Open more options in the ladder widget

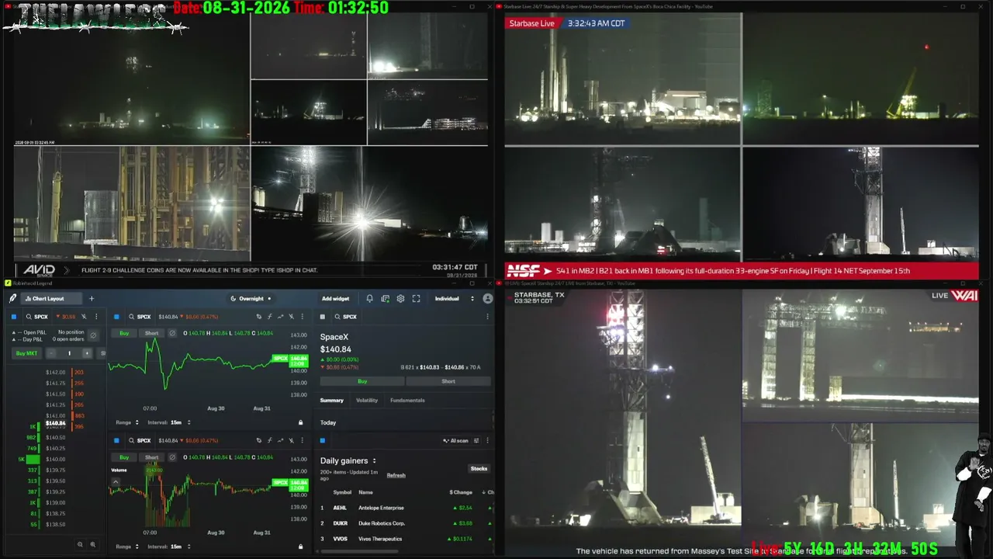coord(97,317)
